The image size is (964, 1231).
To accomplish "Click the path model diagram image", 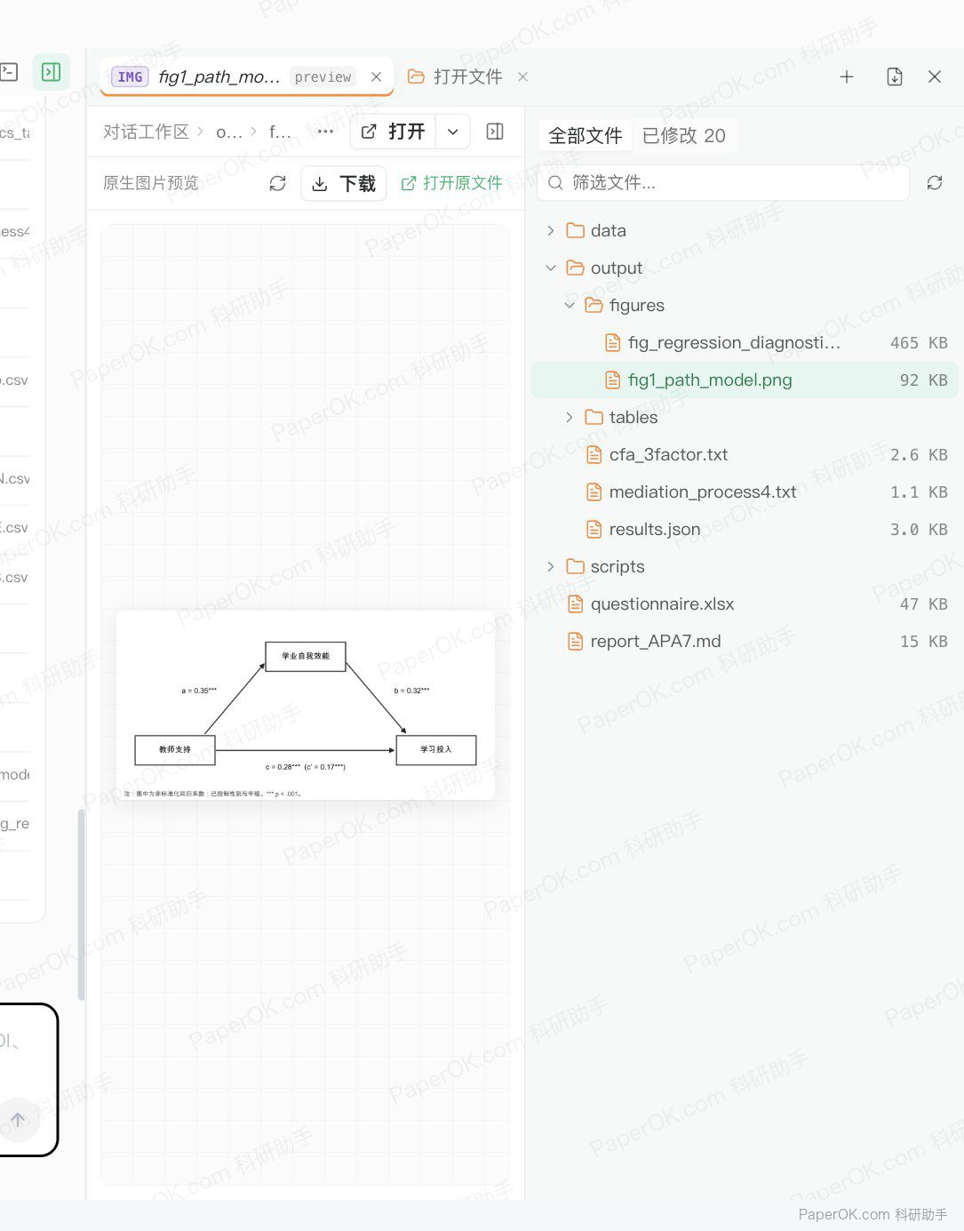I will coord(306,705).
